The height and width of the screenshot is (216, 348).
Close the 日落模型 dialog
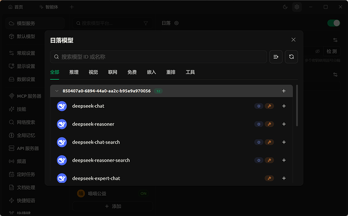tap(294, 40)
